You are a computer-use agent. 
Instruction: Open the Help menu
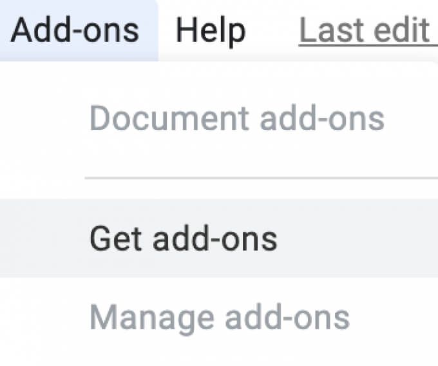211,30
